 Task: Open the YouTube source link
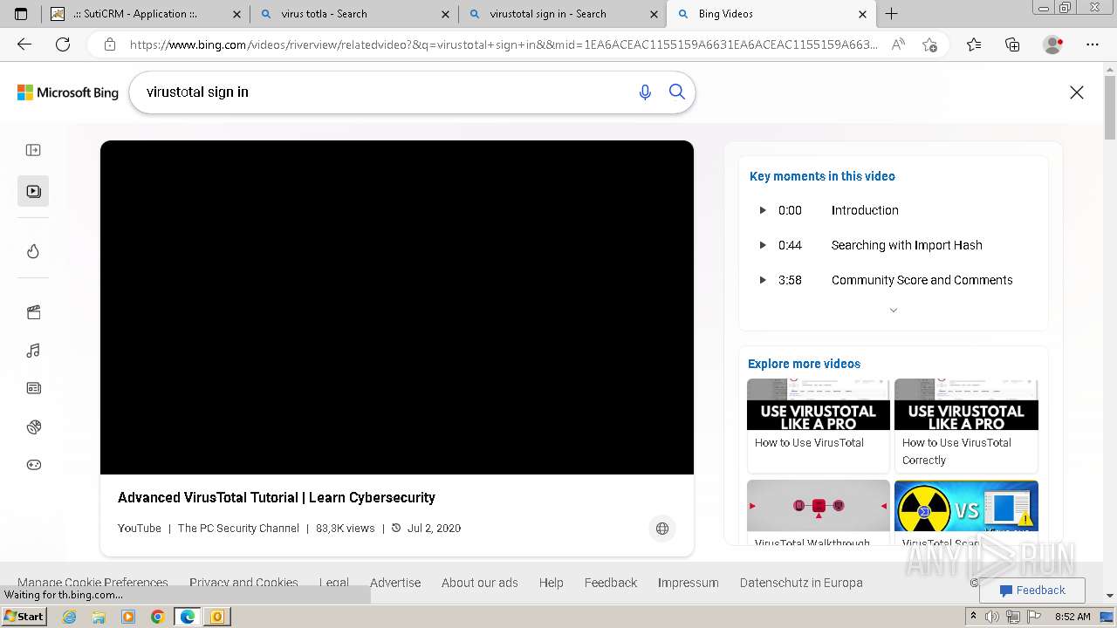pos(140,529)
